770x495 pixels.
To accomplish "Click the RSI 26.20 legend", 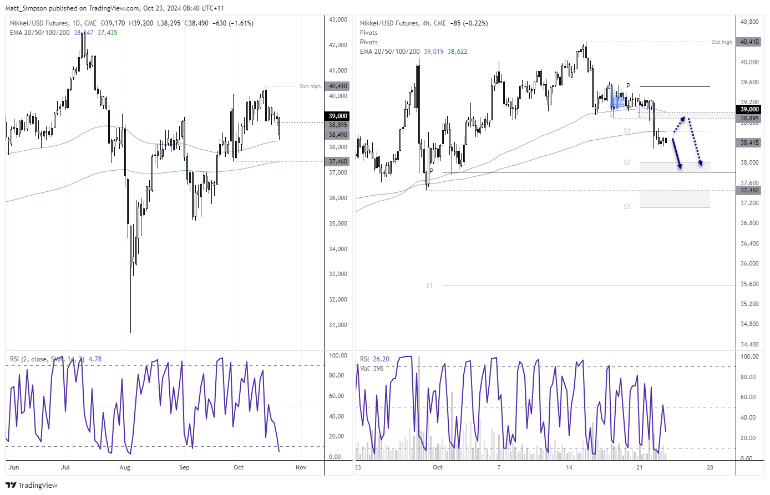I will tap(374, 359).
